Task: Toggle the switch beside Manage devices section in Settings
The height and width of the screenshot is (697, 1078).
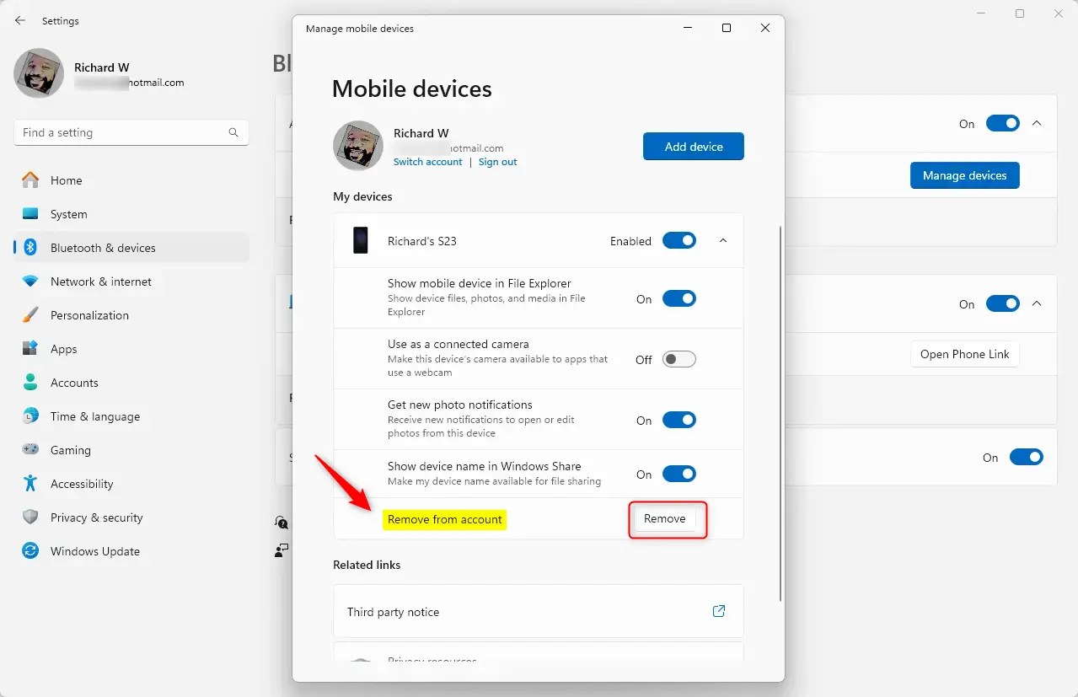Action: (1003, 123)
